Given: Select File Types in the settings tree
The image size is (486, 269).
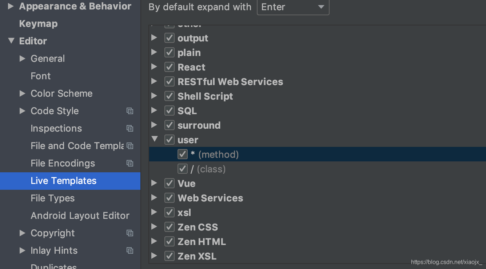Looking at the screenshot, I should click(x=53, y=198).
